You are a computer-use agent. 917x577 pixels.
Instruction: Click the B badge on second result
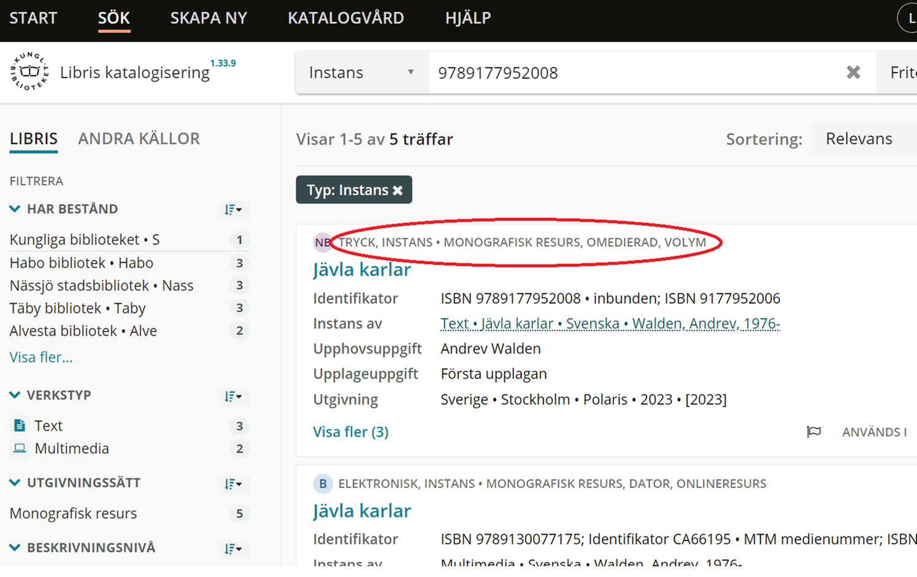tap(323, 484)
